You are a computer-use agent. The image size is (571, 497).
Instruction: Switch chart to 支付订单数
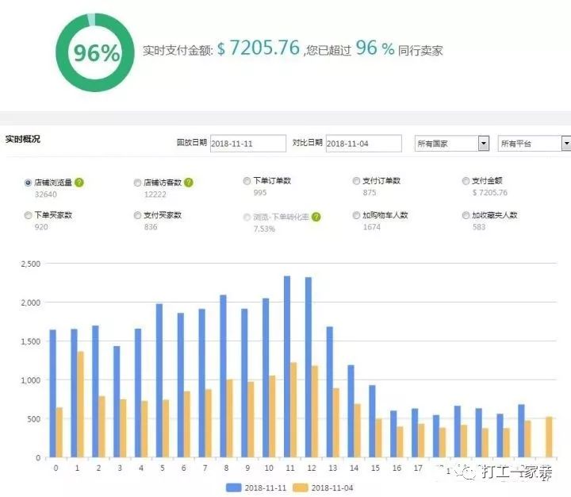click(356, 181)
